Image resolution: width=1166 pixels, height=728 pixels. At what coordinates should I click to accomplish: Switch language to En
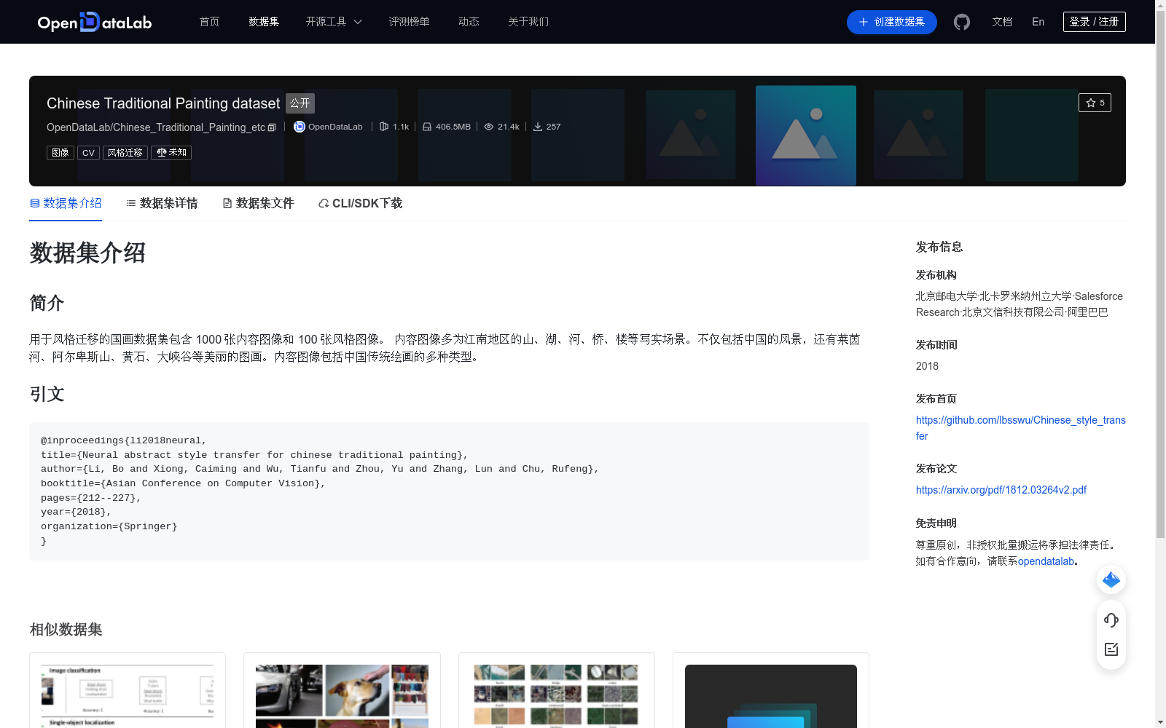click(x=1038, y=22)
